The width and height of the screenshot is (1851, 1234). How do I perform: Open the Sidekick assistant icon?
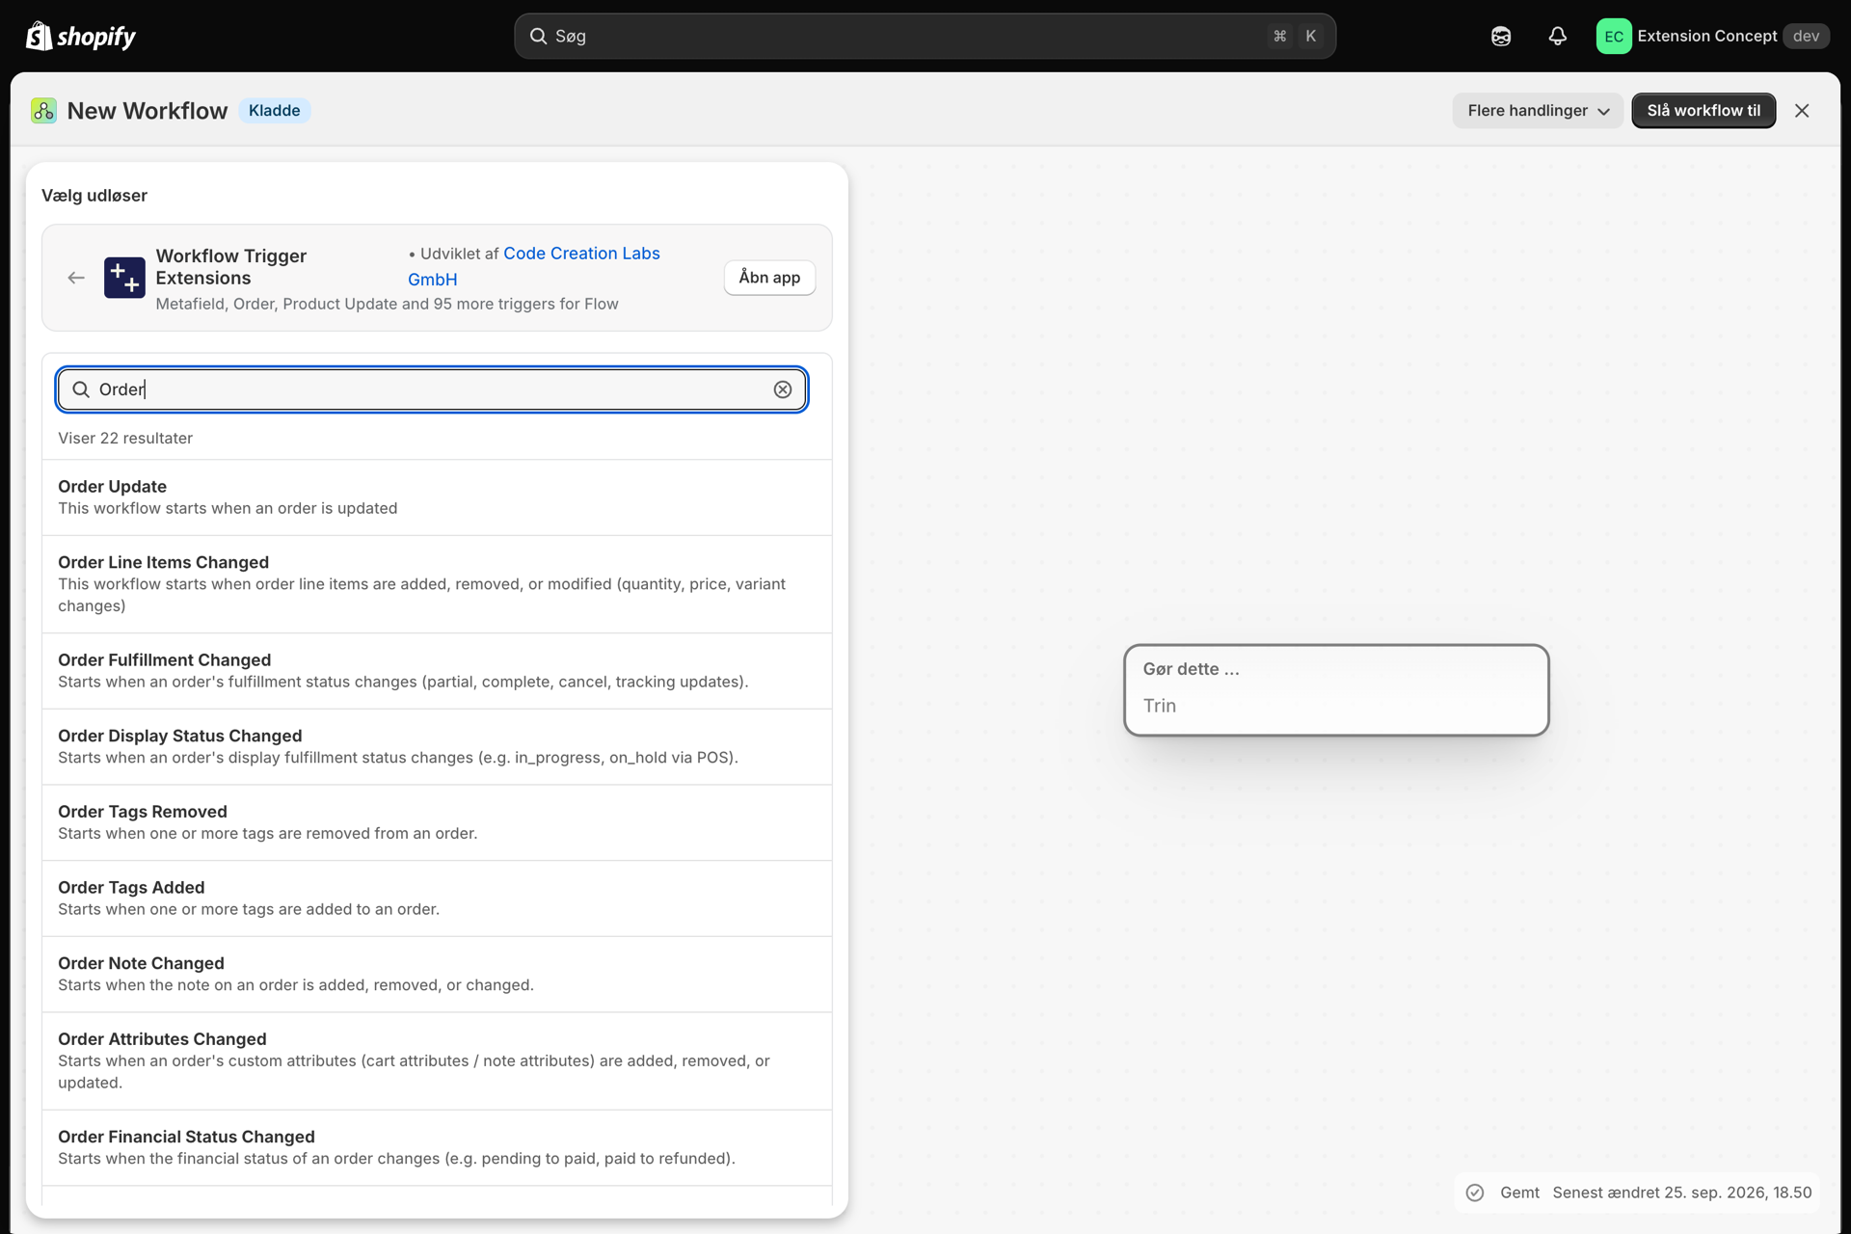1501,36
